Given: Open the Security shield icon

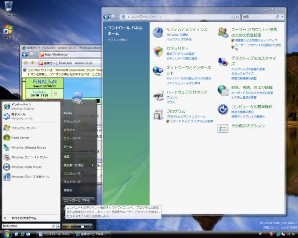Looking at the screenshot, I should click(158, 51).
